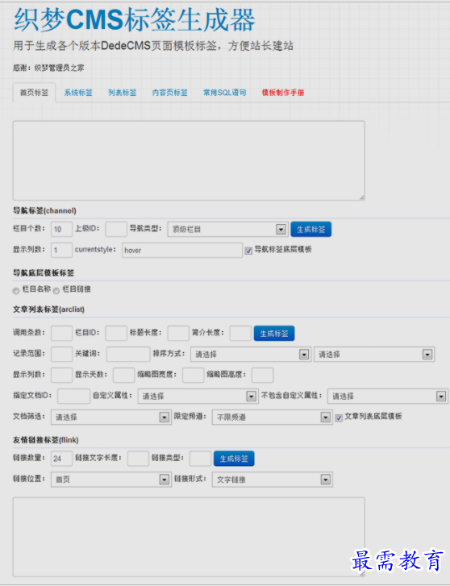This screenshot has height=586, width=450.
Task: Open the 文档筛选 dropdown
Action: pos(111,417)
